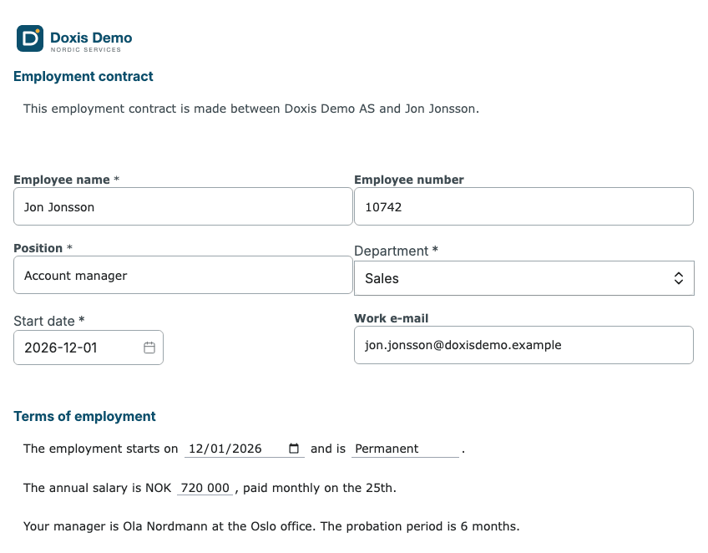Viewport: 708px width, 553px height.
Task: Edit the annual salary value 720 000
Action: pyautogui.click(x=205, y=488)
